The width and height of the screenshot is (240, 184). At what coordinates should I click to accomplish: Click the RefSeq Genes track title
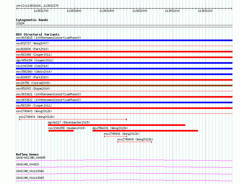point(27,154)
